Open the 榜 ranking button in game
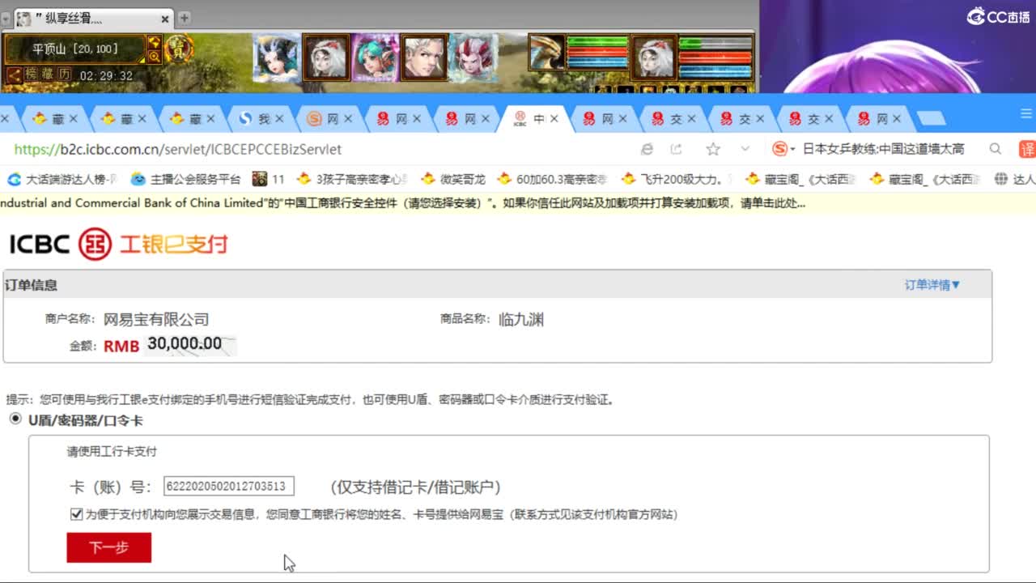The height and width of the screenshot is (583, 1036). pos(31,75)
